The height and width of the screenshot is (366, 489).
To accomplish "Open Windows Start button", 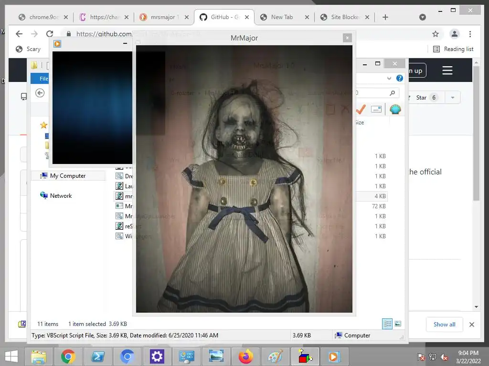I will (11, 356).
